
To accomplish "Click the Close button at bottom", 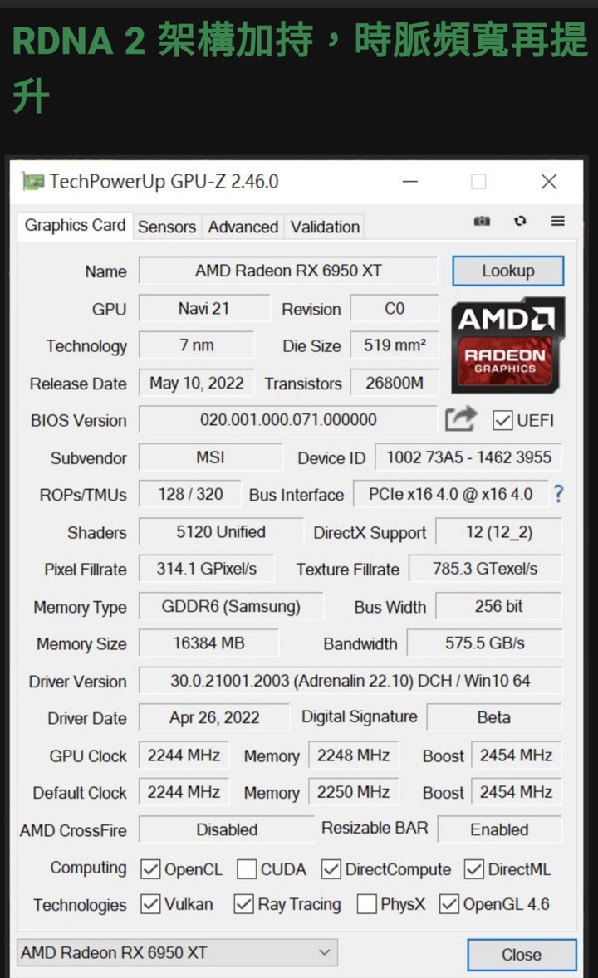I will click(522, 954).
